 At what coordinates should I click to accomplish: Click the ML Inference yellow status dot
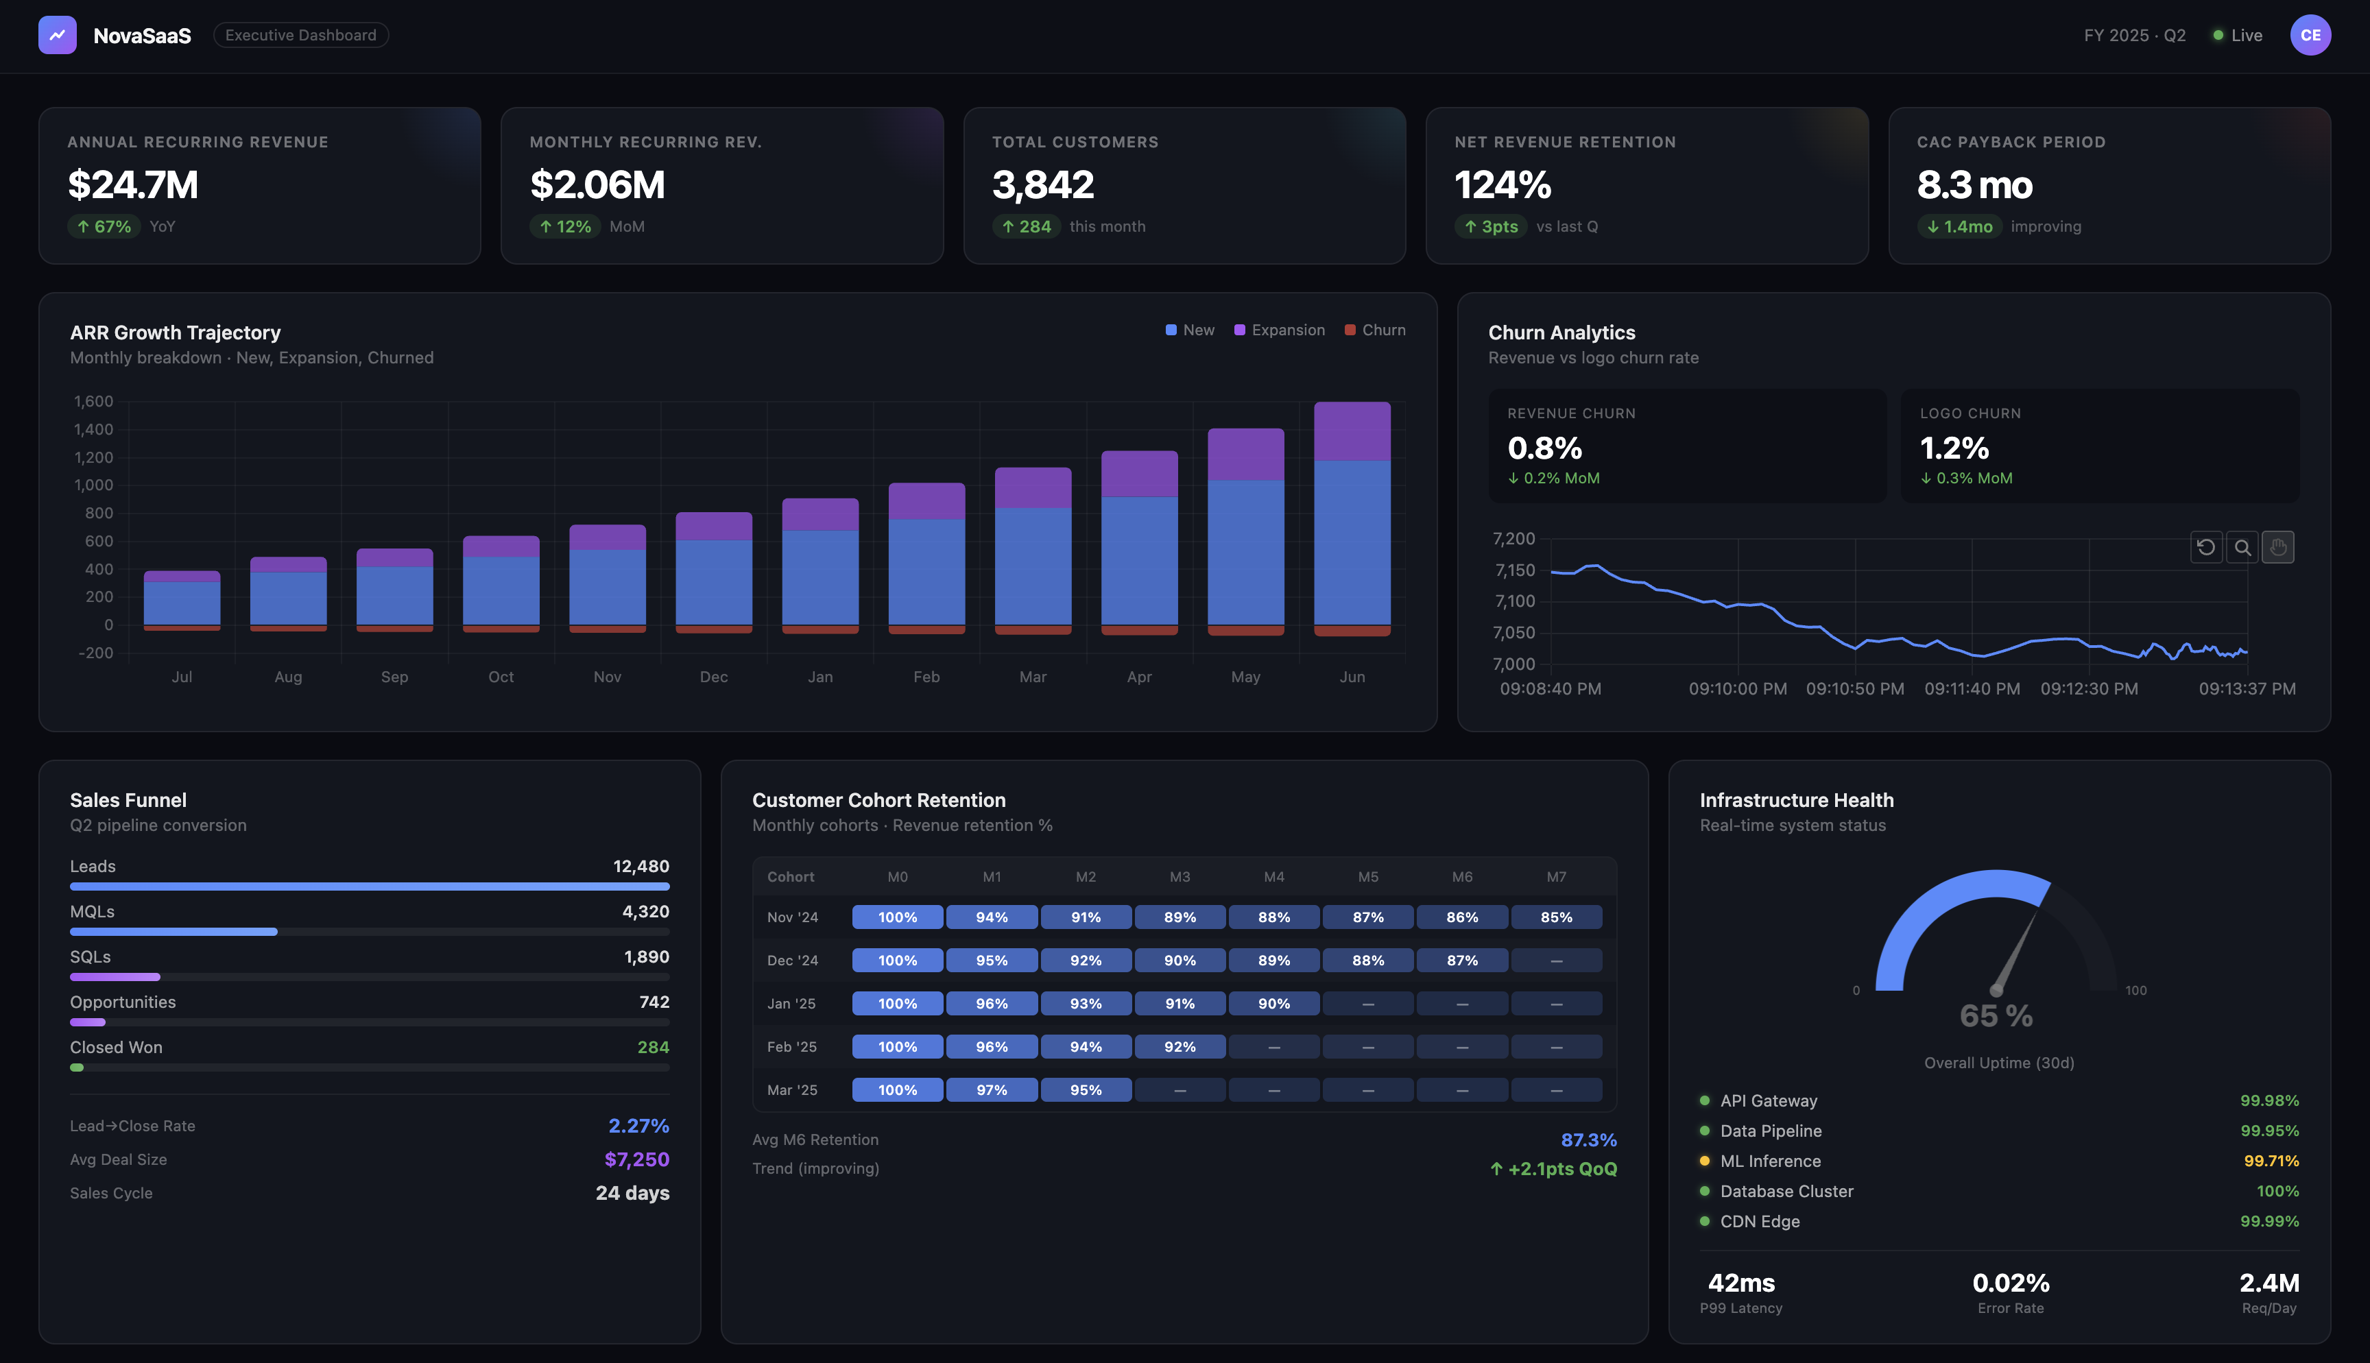coord(1705,1160)
